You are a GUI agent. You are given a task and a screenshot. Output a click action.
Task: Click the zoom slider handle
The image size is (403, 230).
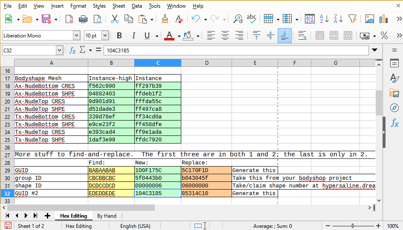pyautogui.click(x=353, y=226)
